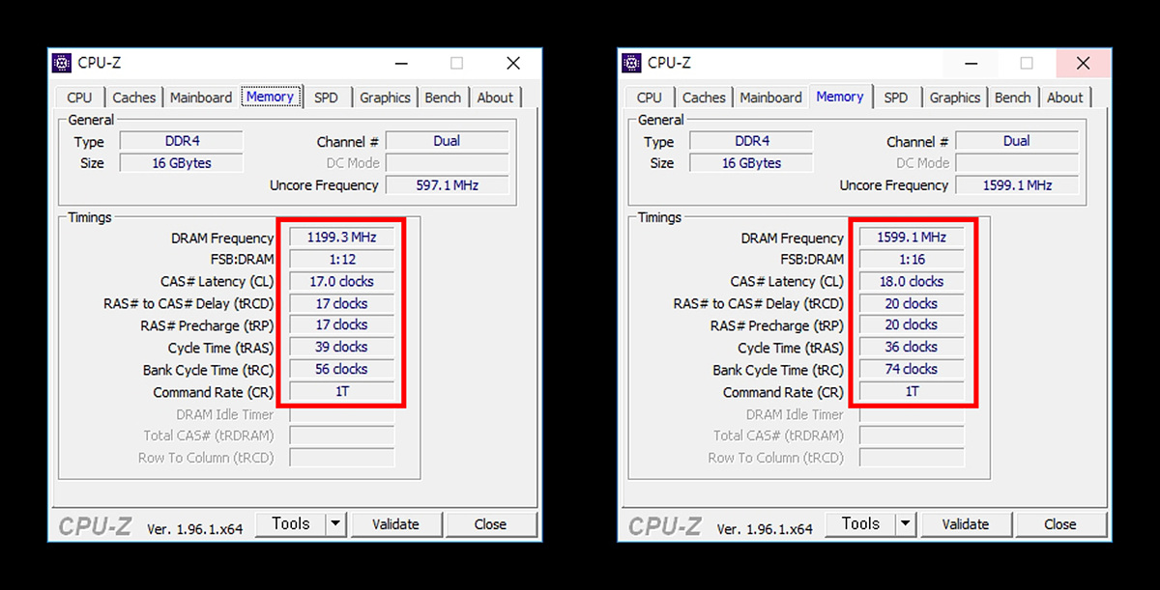Select the Memory tab in right window
The image size is (1160, 590).
[x=840, y=97]
